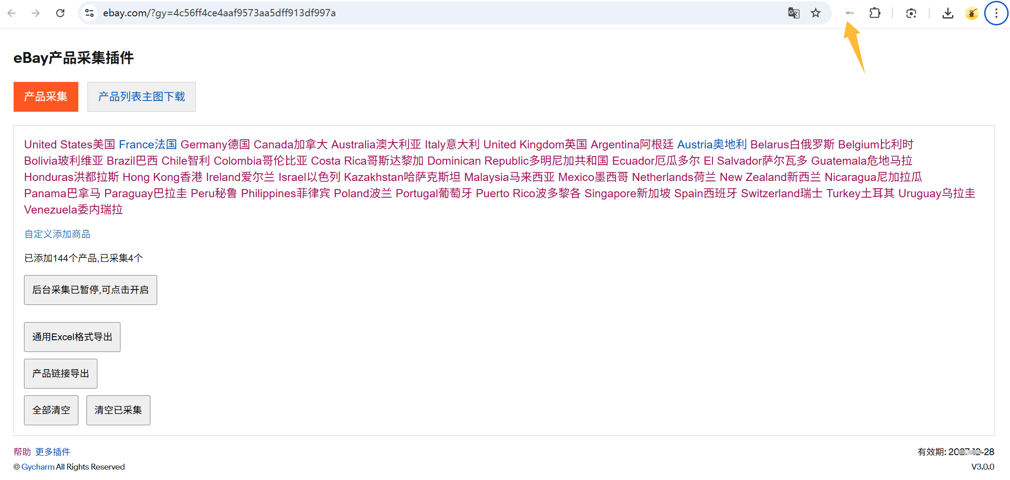Reload the current page
The image size is (1010, 480).
point(60,13)
